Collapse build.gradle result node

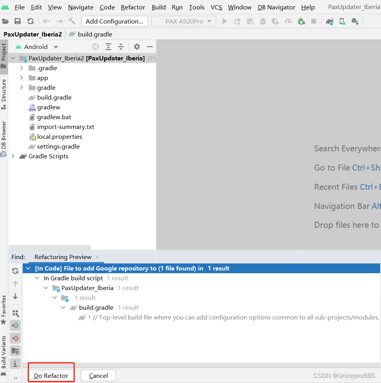pos(63,307)
